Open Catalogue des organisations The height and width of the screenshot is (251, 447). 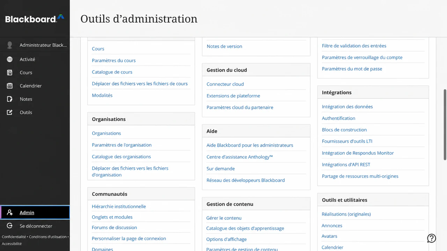click(121, 157)
